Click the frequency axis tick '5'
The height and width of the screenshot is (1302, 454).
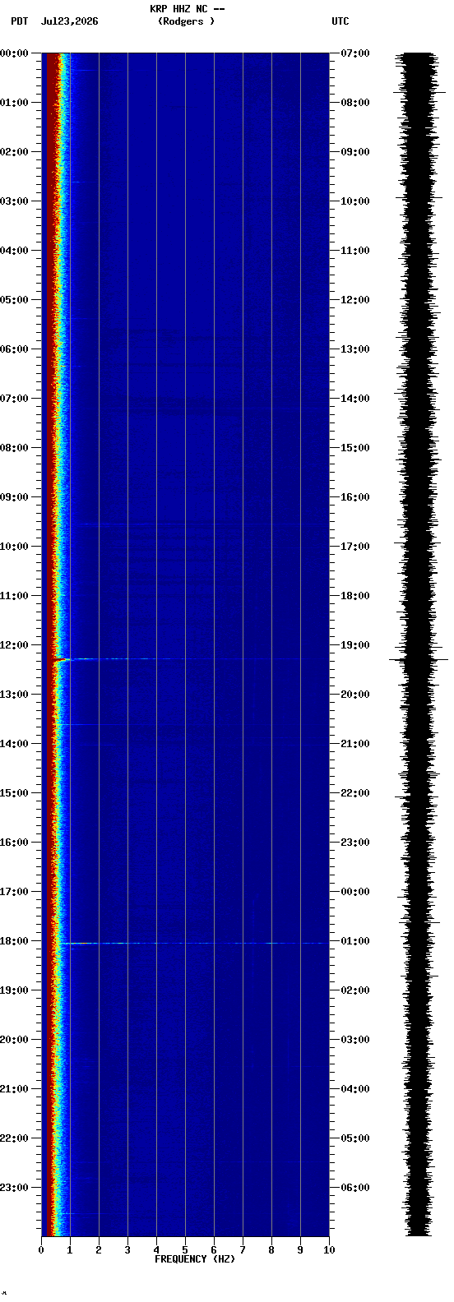(x=185, y=1250)
